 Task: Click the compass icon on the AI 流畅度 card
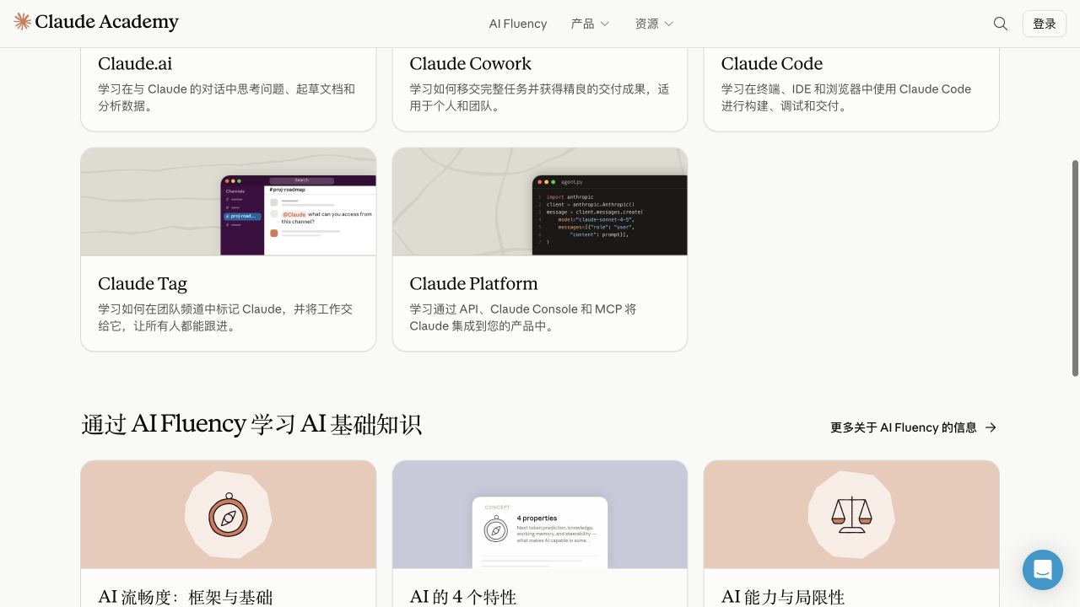tap(228, 516)
